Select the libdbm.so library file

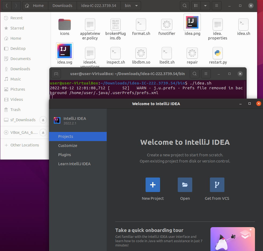(141, 56)
